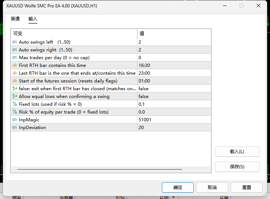Edit the futures session start 01:00

pos(174,81)
